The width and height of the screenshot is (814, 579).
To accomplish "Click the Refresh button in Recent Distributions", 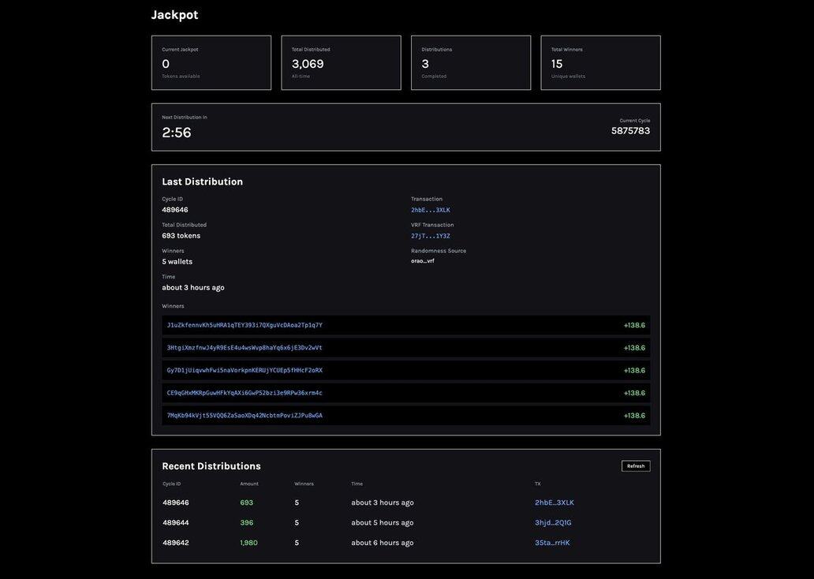I will pyautogui.click(x=636, y=466).
